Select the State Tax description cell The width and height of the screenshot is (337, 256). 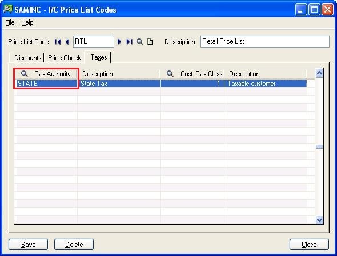tap(119, 84)
